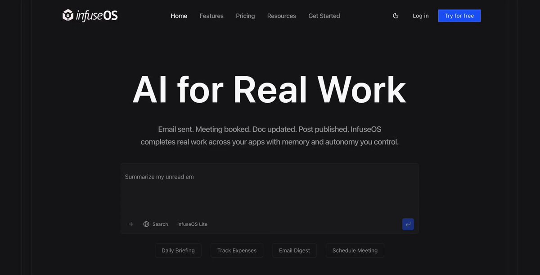Image resolution: width=540 pixels, height=275 pixels.
Task: Open the Home nav item
Action: coord(179,16)
